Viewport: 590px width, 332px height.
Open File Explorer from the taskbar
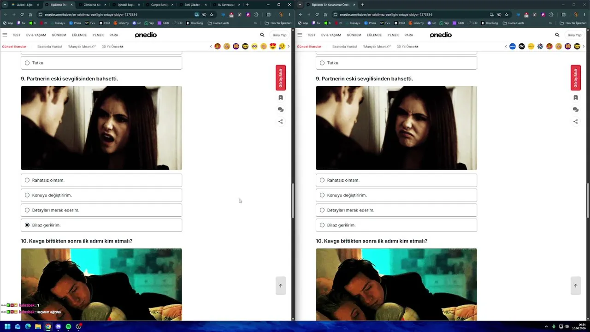[x=38, y=326]
